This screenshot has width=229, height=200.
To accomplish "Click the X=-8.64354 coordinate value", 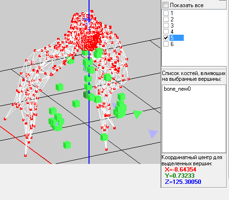I will click(180, 170).
